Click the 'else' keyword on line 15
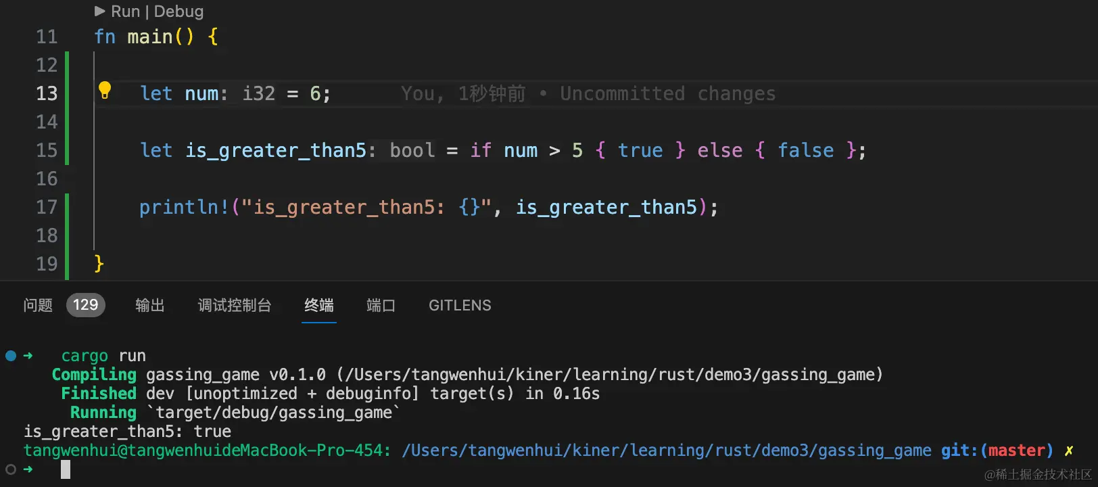The image size is (1098, 487). click(x=719, y=150)
